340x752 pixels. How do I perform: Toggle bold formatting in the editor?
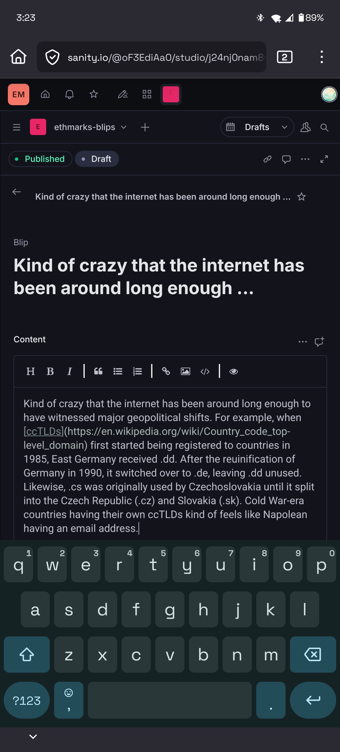coord(50,371)
